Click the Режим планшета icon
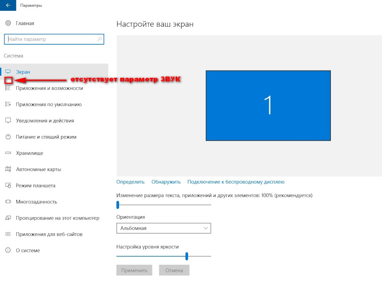The image size is (382, 284). (8, 185)
